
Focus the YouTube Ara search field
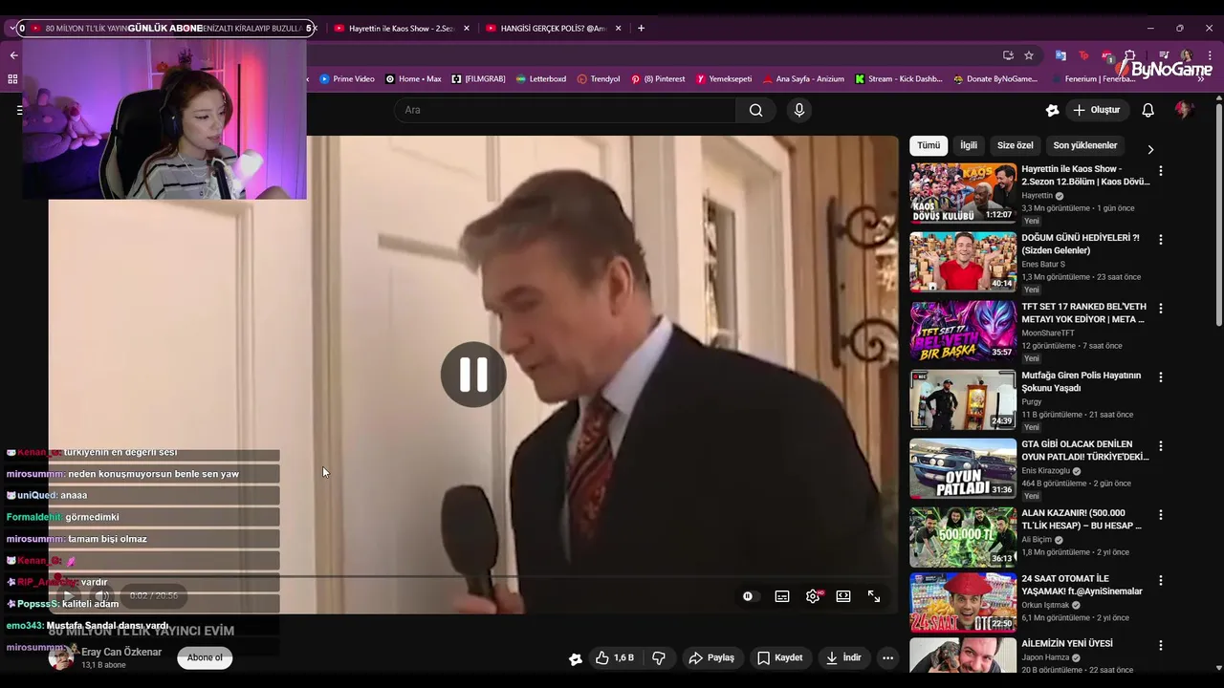click(565, 110)
